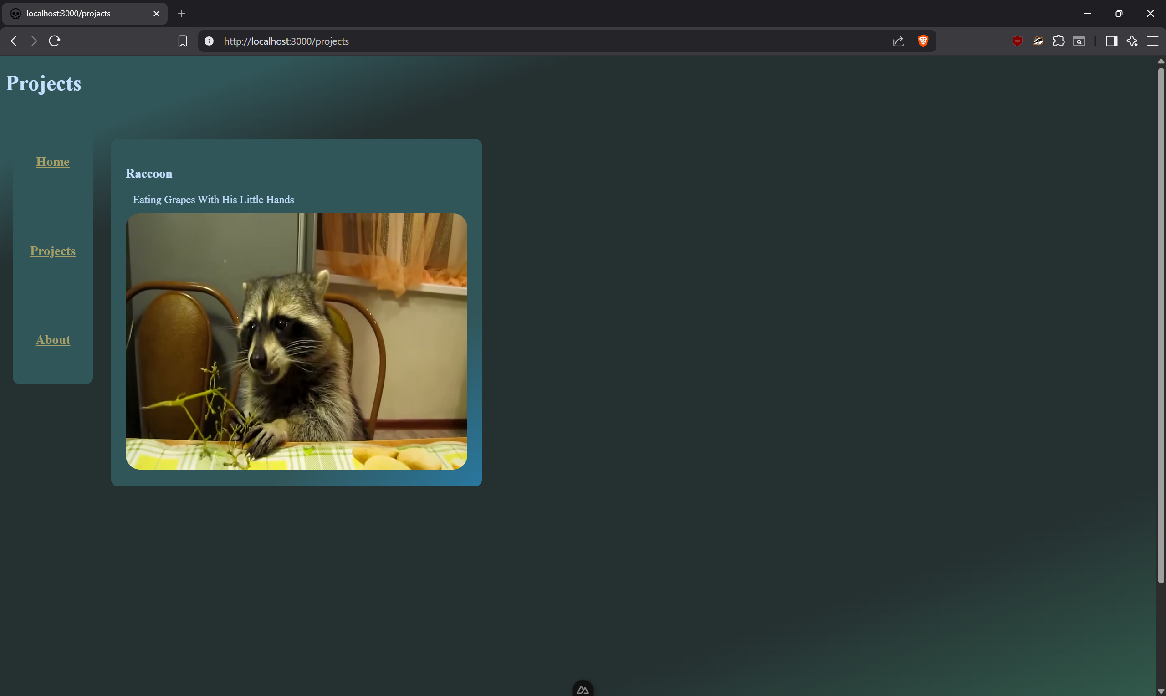The image size is (1166, 696).
Task: Restore down the browser window
Action: point(1119,14)
